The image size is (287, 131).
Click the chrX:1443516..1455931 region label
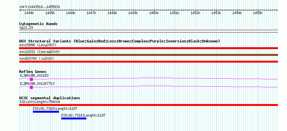[x=40, y=7]
